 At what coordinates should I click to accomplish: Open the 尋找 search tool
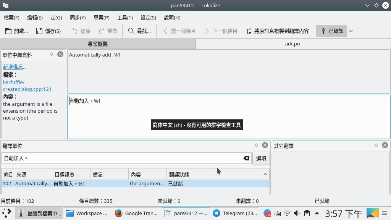139,31
